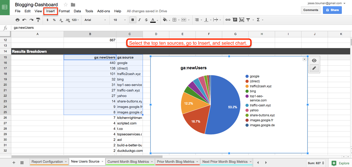Click the chart edit pencil icon
The width and height of the screenshot is (352, 167).
[314, 68]
